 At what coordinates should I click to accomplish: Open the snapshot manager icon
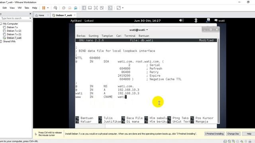point(76,8)
